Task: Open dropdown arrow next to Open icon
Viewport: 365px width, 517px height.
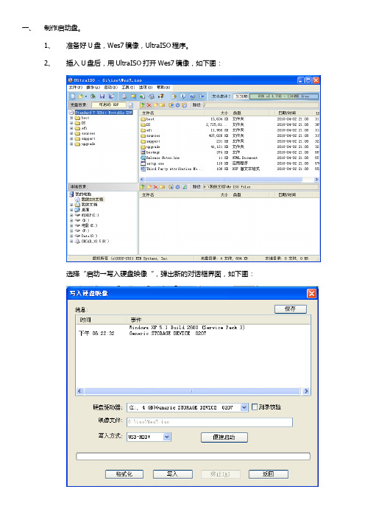Action: point(85,96)
